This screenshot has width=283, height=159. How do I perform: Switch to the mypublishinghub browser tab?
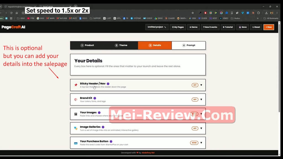(20, 7)
